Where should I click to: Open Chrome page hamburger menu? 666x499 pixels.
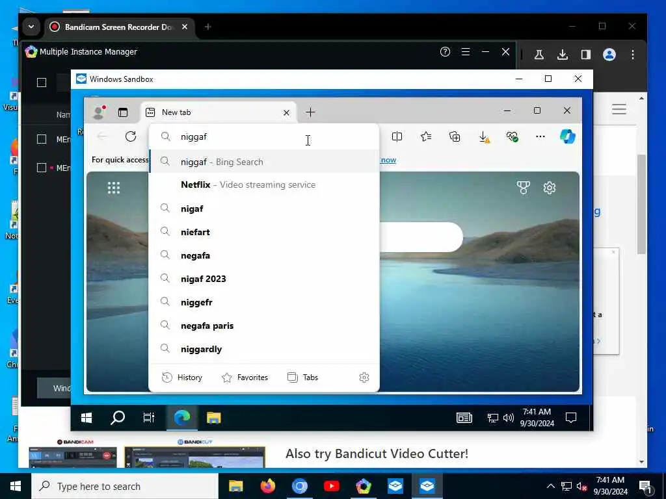(619, 109)
